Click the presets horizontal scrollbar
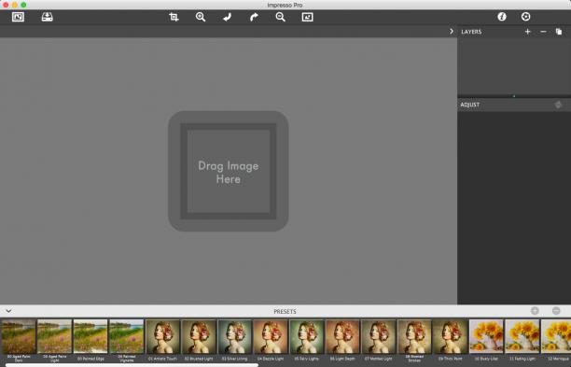 132,365
